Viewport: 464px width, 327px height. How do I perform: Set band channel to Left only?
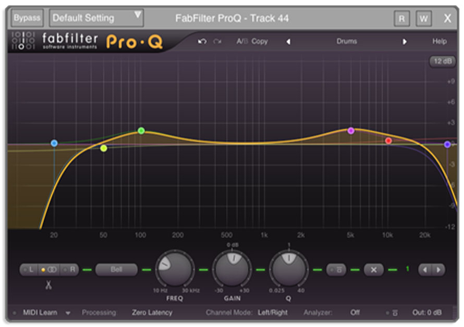[x=29, y=270]
